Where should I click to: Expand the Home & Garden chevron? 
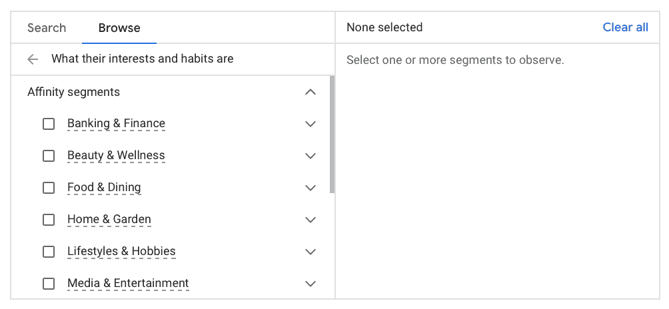310,220
